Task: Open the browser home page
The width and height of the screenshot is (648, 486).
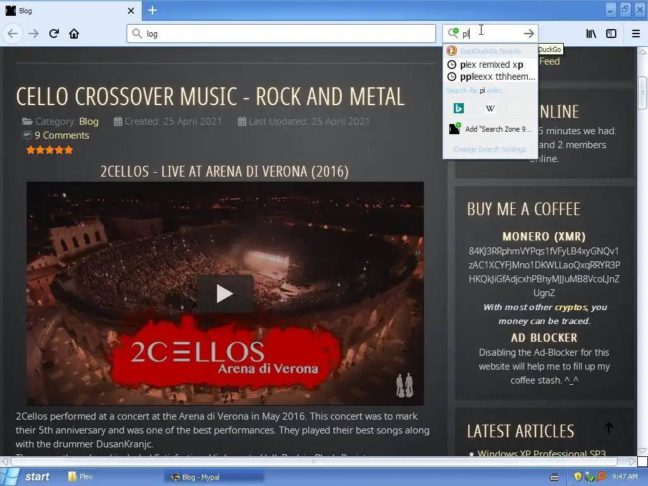Action: point(74,34)
